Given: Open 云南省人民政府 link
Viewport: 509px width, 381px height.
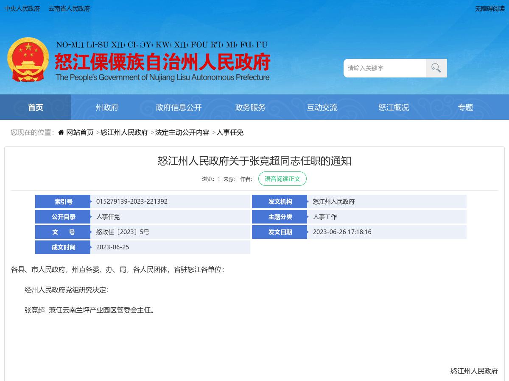Looking at the screenshot, I should pos(69,8).
